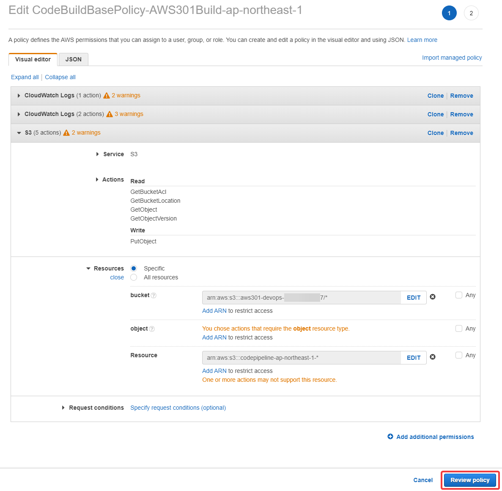Check the Any box for bucket

click(459, 295)
